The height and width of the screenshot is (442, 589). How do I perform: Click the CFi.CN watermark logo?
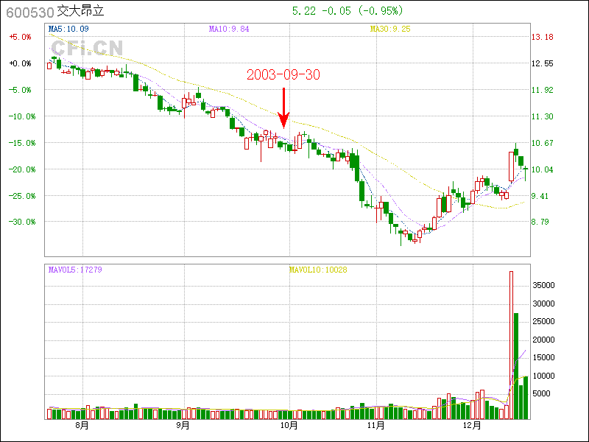(x=87, y=48)
